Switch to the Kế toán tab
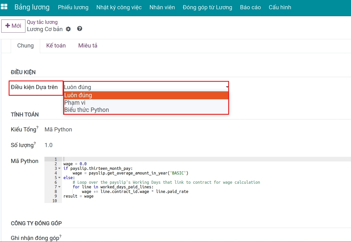 click(x=56, y=46)
